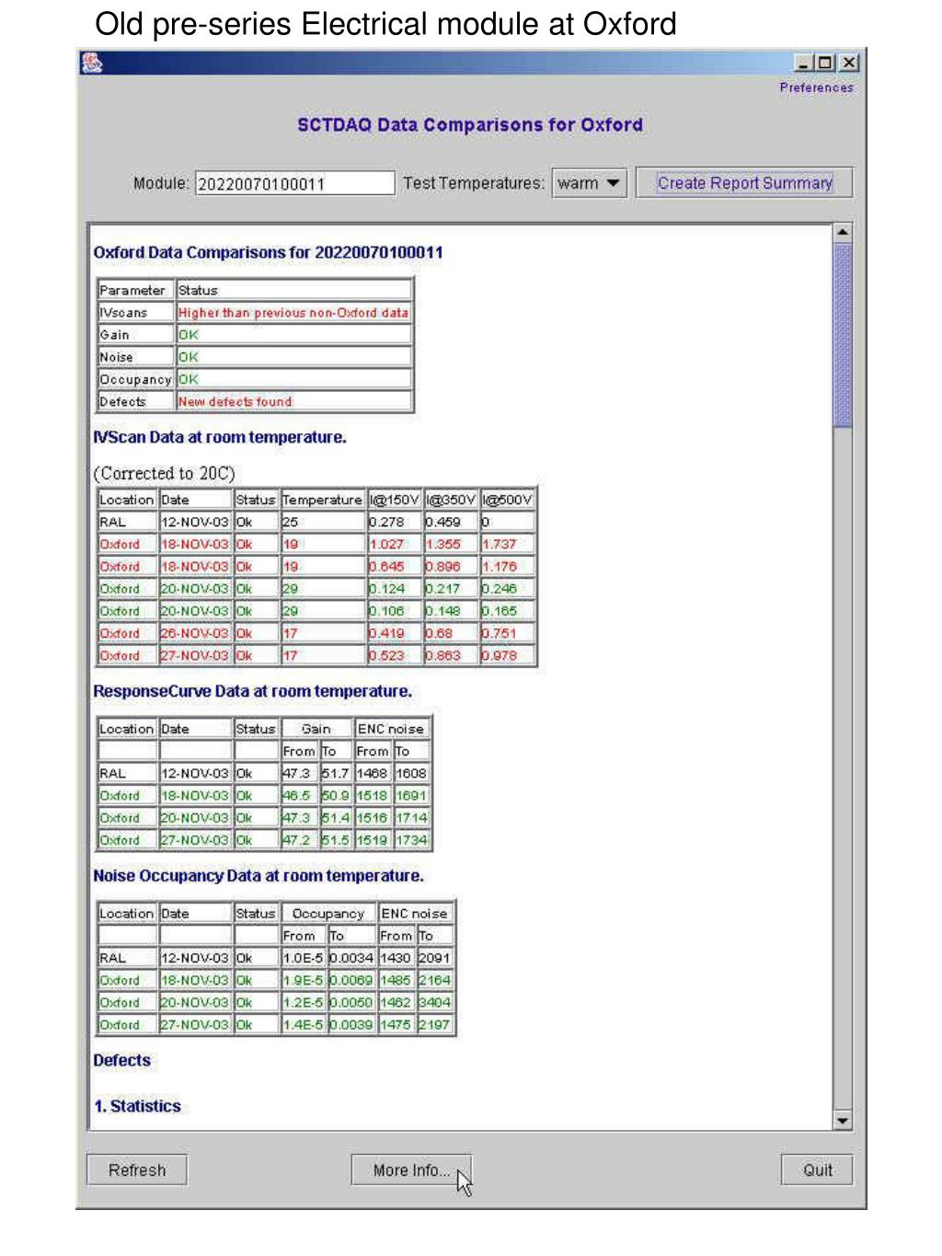Screen dimensions: 942x1256
Task: Click the Gain OK status cell
Action: (293, 335)
